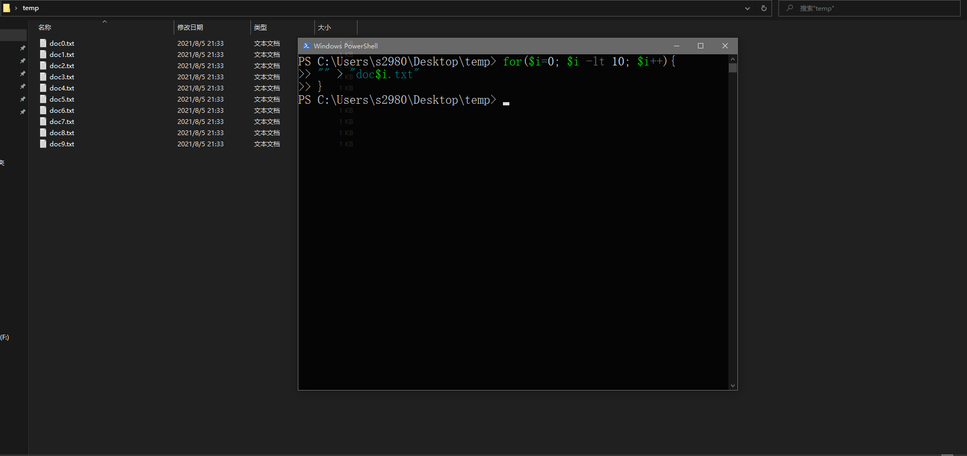
Task: Click the folder icon in address bar
Action: 6,8
